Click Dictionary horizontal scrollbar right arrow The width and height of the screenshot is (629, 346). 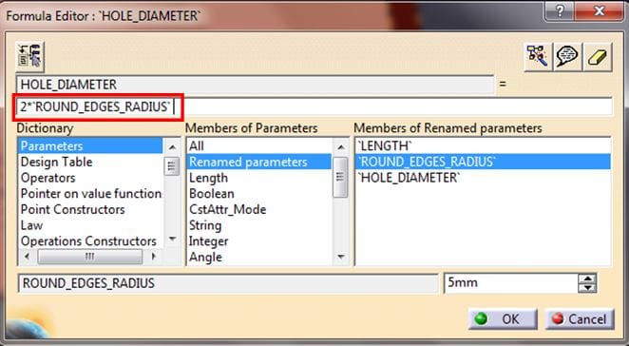coord(153,257)
